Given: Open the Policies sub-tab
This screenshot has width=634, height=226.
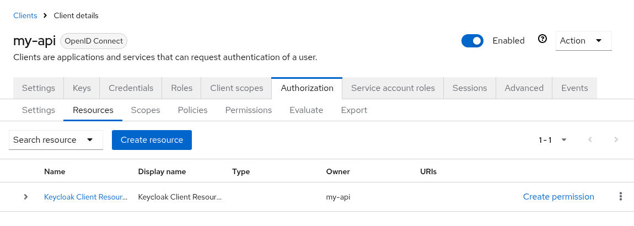Looking at the screenshot, I should [192, 110].
